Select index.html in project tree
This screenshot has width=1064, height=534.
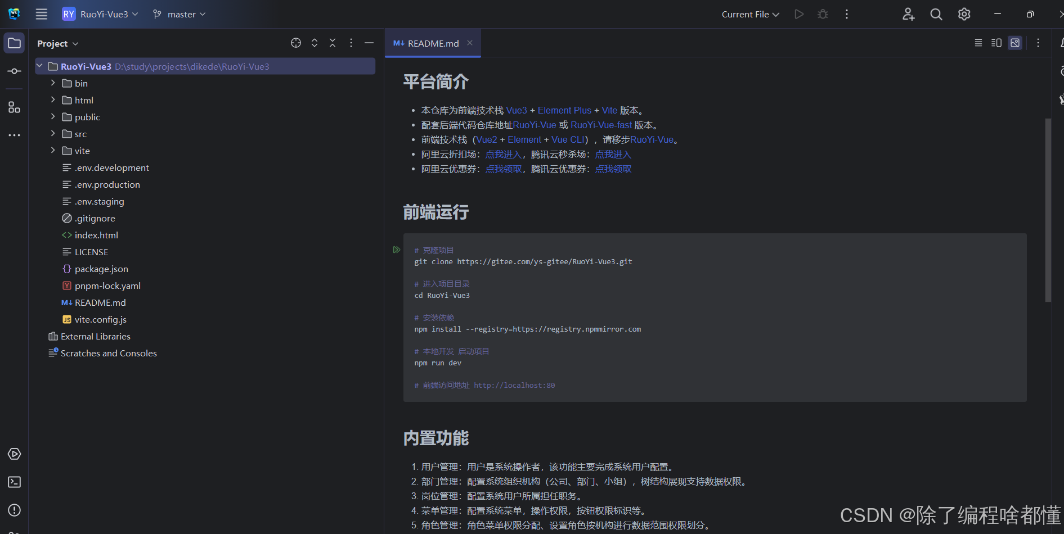tap(90, 235)
